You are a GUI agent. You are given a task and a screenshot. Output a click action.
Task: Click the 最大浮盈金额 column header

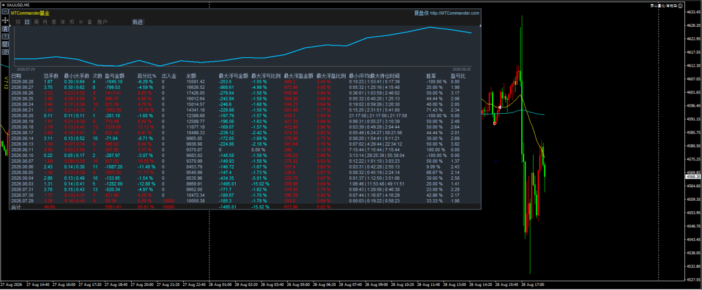point(297,76)
